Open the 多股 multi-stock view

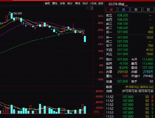(x=63, y=3)
